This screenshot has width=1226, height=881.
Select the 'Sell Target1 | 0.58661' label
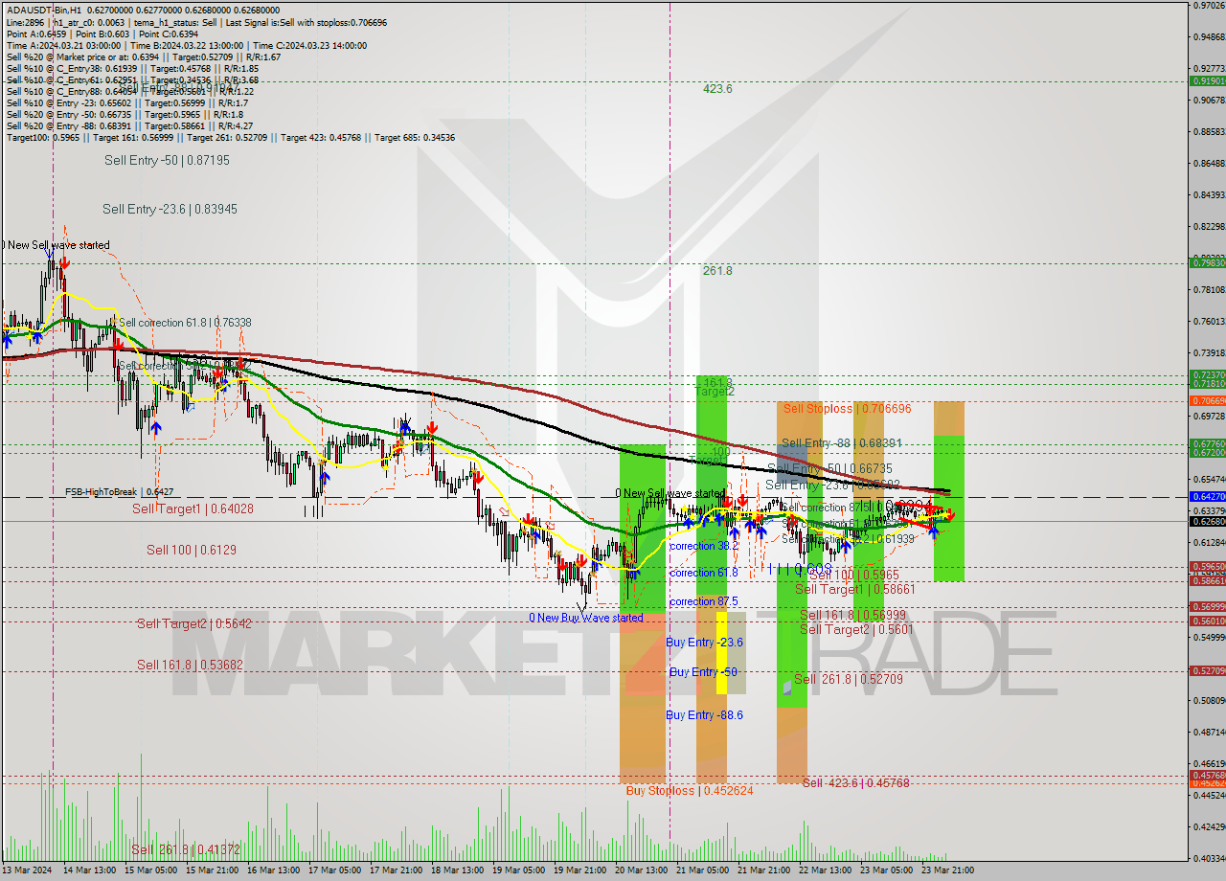(x=855, y=590)
